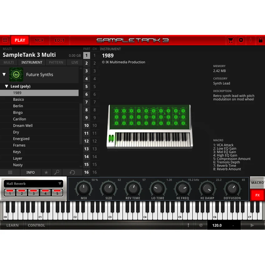The width and height of the screenshot is (265, 265).
Task: Open the grid menu icon in top bar
Action: pos(5,40)
